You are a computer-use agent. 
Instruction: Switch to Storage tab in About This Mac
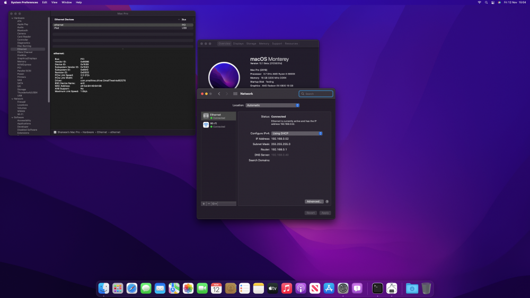[x=251, y=43]
